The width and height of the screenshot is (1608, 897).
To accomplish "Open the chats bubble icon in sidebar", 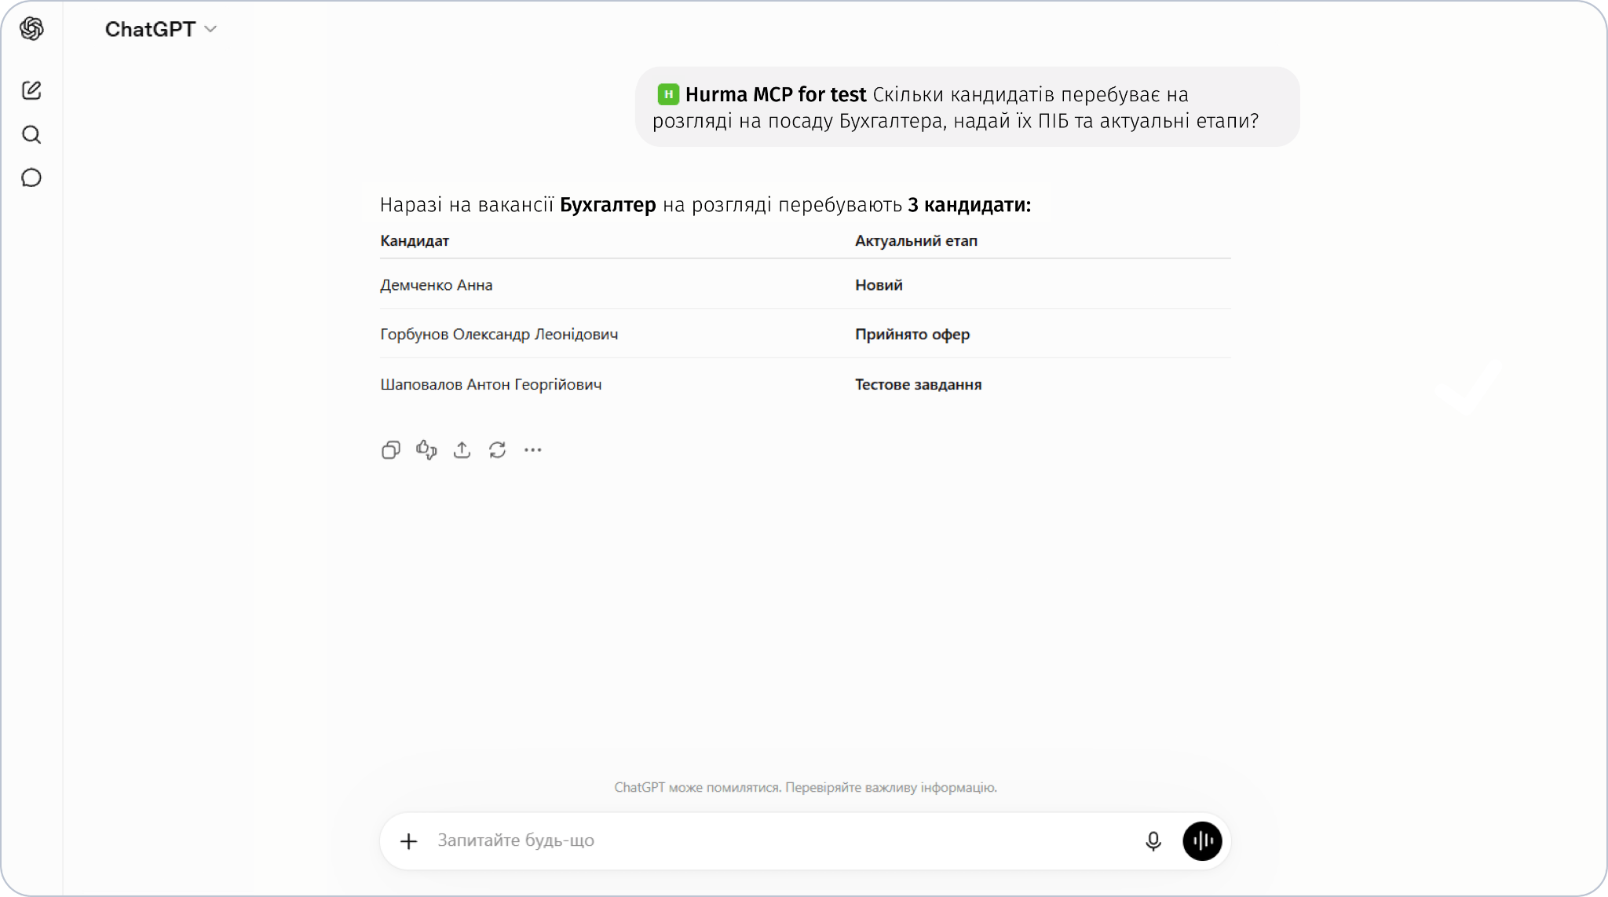I will point(31,178).
